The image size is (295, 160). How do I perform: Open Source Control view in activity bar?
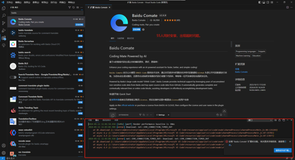3,23
